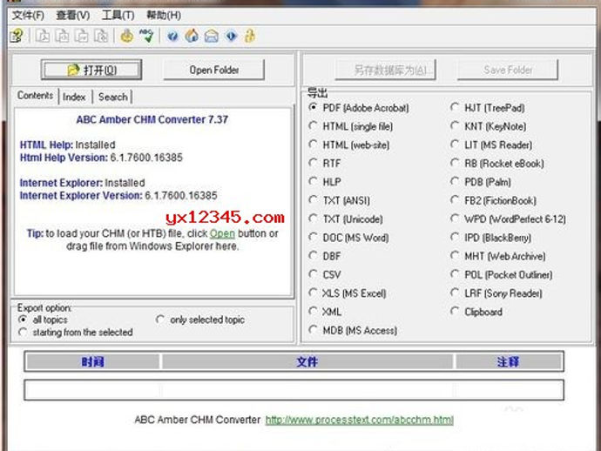Click 'ABC Amber CHM Converter 7.37' title text
Screen dimensions: 601x451
152,119
